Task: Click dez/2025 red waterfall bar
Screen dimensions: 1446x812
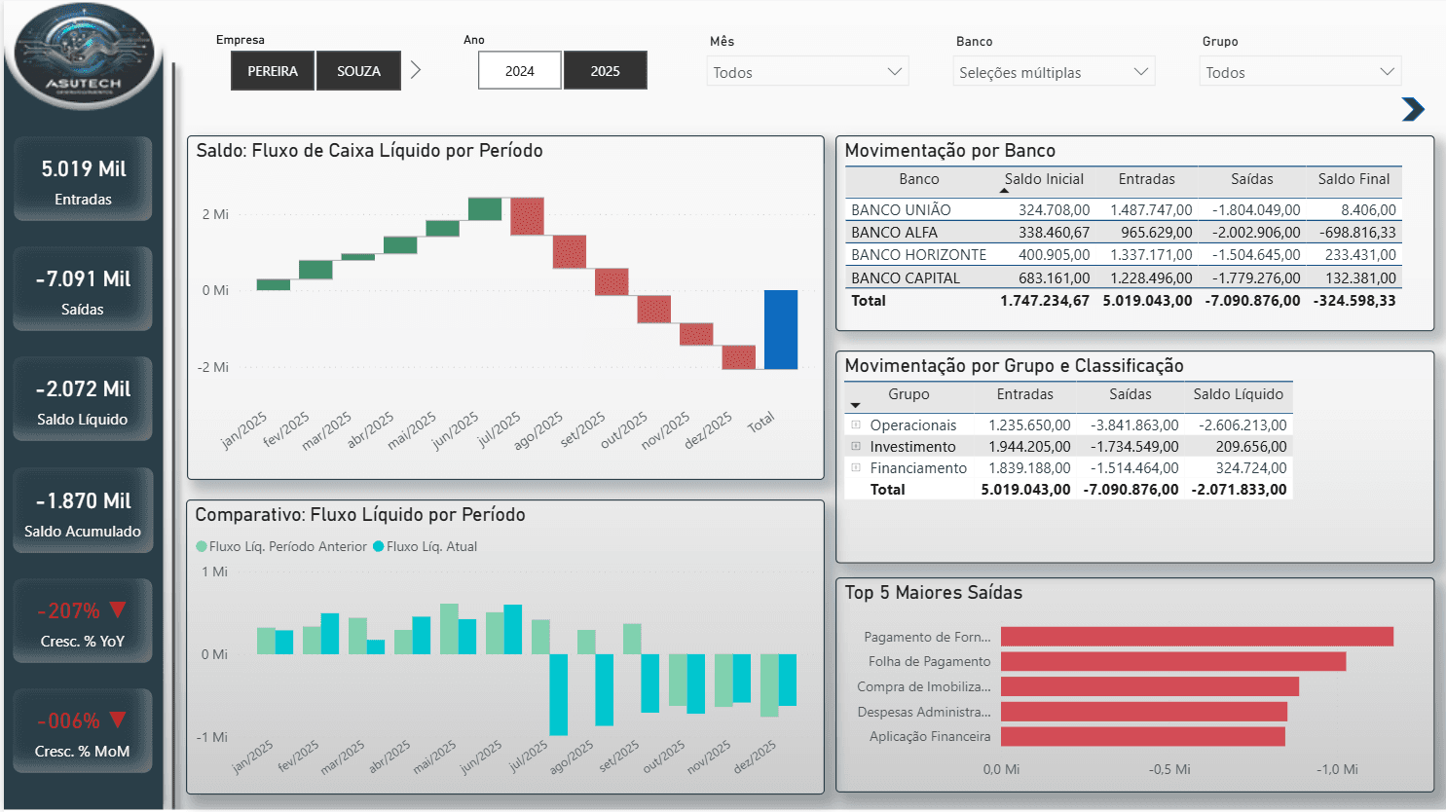Action: [739, 357]
